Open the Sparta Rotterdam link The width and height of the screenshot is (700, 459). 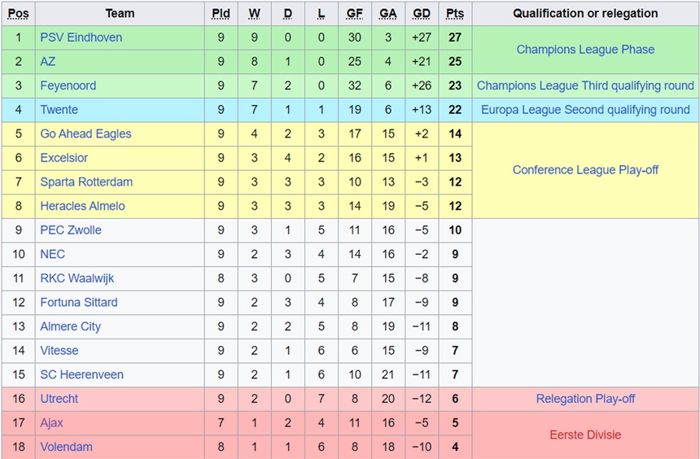(x=86, y=181)
